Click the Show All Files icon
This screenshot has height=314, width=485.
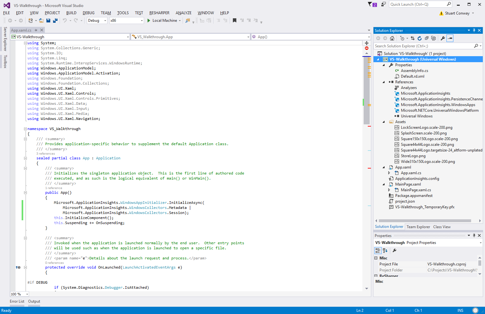433,38
